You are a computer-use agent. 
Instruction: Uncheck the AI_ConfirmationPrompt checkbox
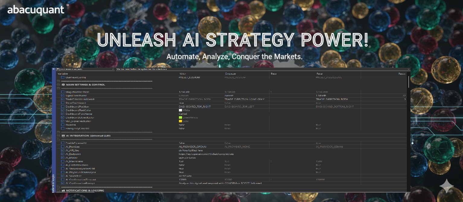click(x=63, y=183)
